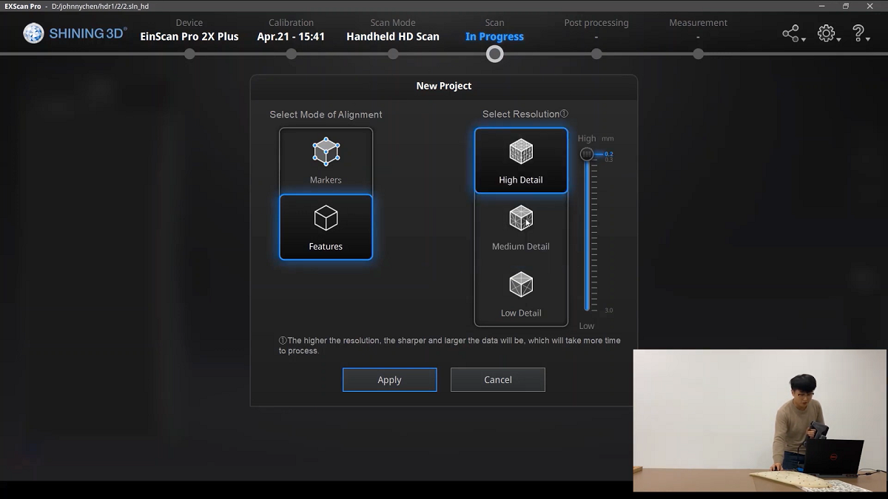This screenshot has height=499, width=888.
Task: Restore down the EXScan Pro window
Action: [846, 6]
